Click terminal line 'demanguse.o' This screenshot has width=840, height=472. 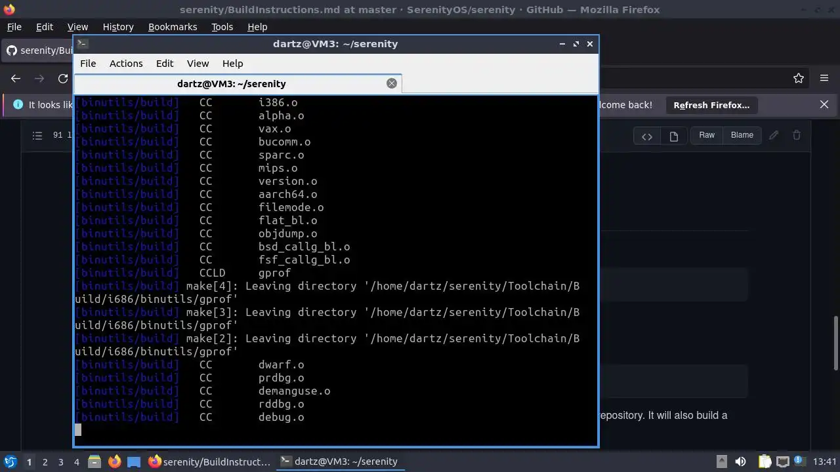pos(295,391)
